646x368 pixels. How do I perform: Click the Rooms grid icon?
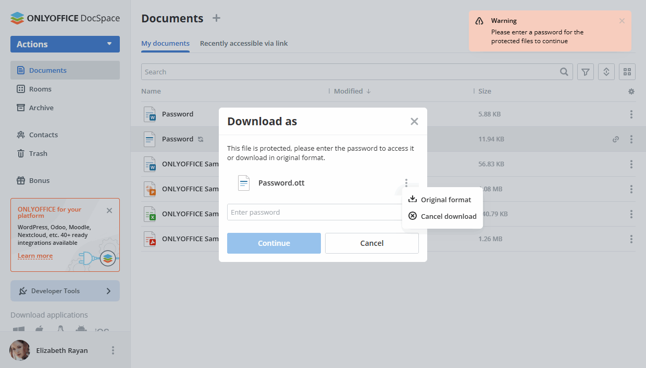(21, 89)
